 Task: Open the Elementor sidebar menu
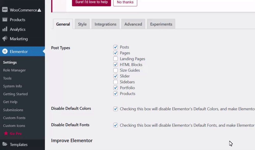(22, 51)
